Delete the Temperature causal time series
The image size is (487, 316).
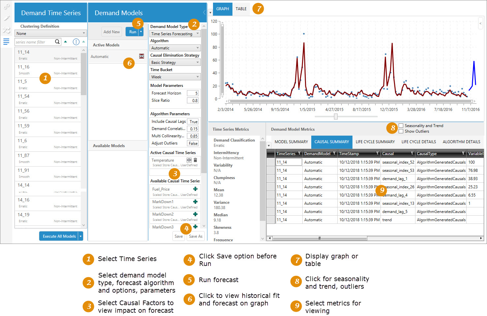click(x=195, y=160)
